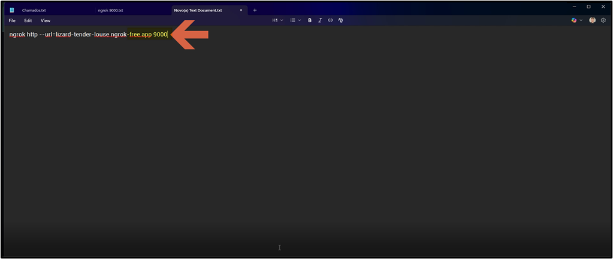Add a new tab with the plus button
Screen dimensions: 613x259
(255, 11)
